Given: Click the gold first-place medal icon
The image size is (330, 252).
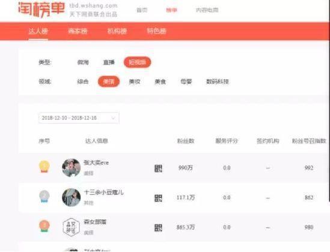Looking at the screenshot, I should (x=44, y=167).
